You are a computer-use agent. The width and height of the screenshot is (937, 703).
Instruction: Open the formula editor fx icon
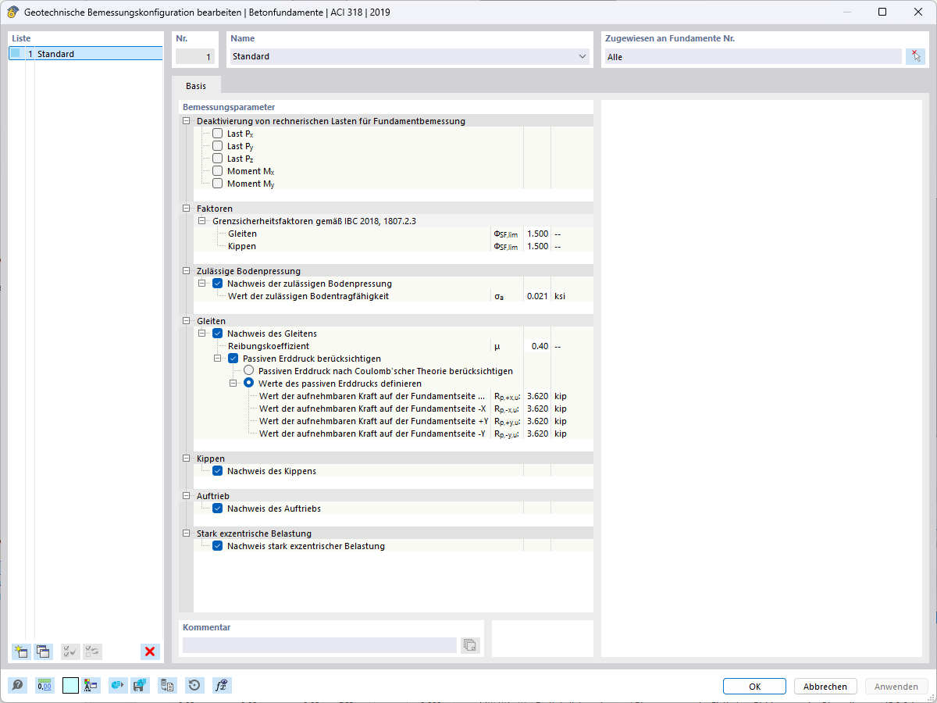221,685
